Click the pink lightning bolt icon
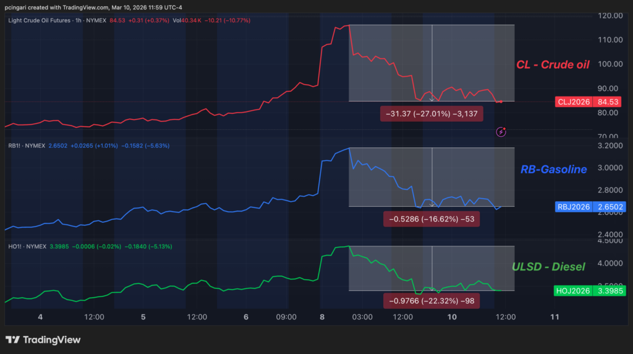 (502, 131)
